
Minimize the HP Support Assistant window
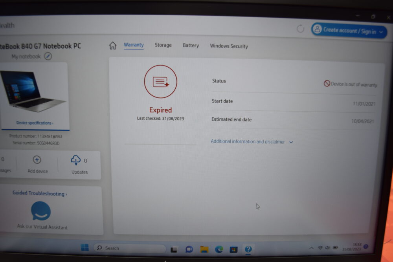357,16
